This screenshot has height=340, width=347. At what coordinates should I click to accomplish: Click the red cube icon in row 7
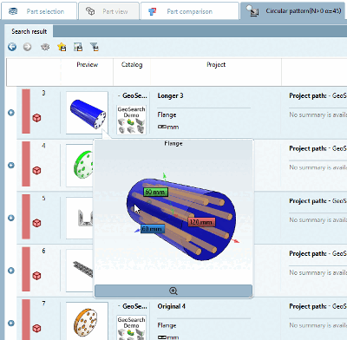[36, 328]
